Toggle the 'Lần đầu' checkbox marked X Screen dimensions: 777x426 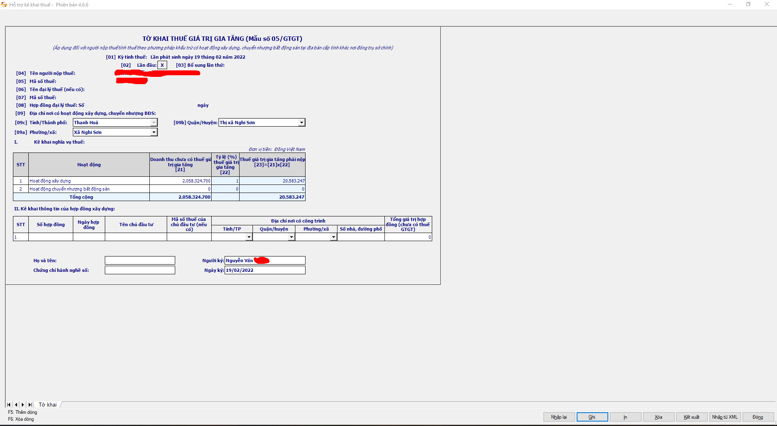point(162,65)
